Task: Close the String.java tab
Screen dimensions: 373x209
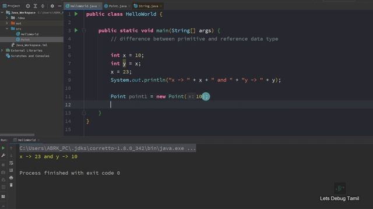Action: click(161, 6)
